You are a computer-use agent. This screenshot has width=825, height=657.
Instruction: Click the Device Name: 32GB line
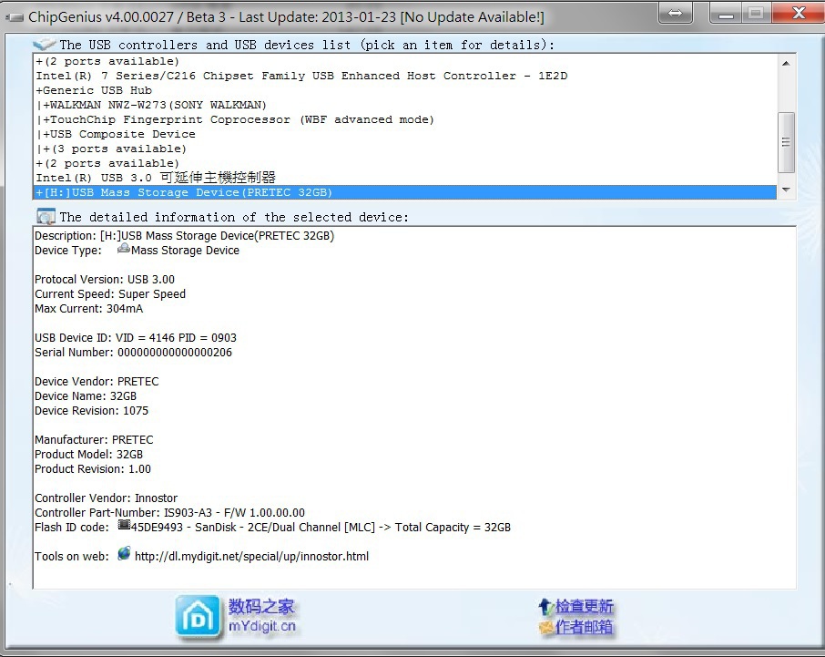tap(86, 395)
